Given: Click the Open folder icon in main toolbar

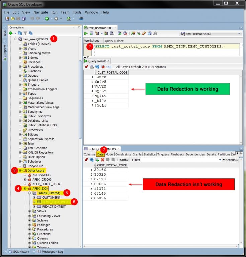Looking at the screenshot, I should pos(13,19).
